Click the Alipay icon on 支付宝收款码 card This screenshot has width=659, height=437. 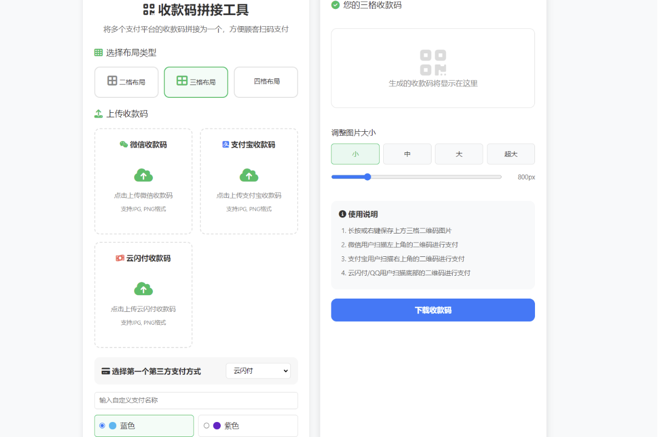click(x=225, y=145)
